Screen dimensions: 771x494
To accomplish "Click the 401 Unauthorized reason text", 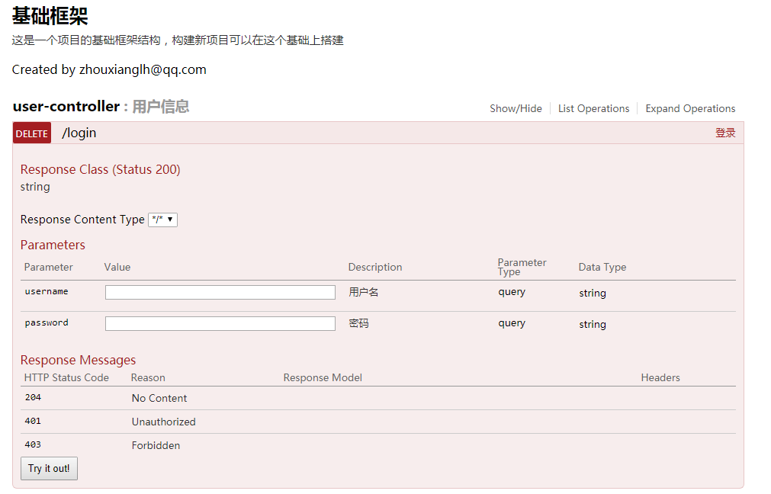I will (163, 421).
